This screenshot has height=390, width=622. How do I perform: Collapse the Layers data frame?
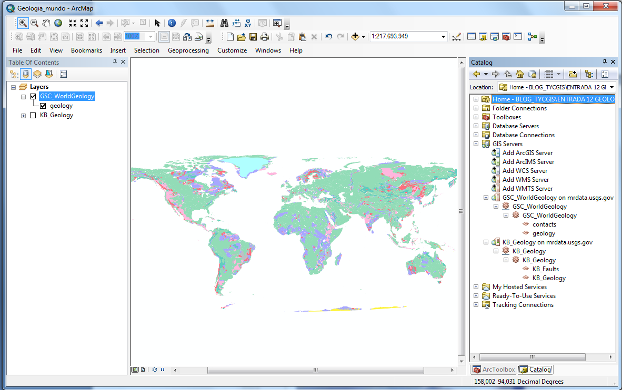click(14, 87)
